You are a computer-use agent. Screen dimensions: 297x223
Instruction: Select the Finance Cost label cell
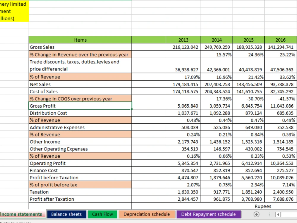click(80, 170)
